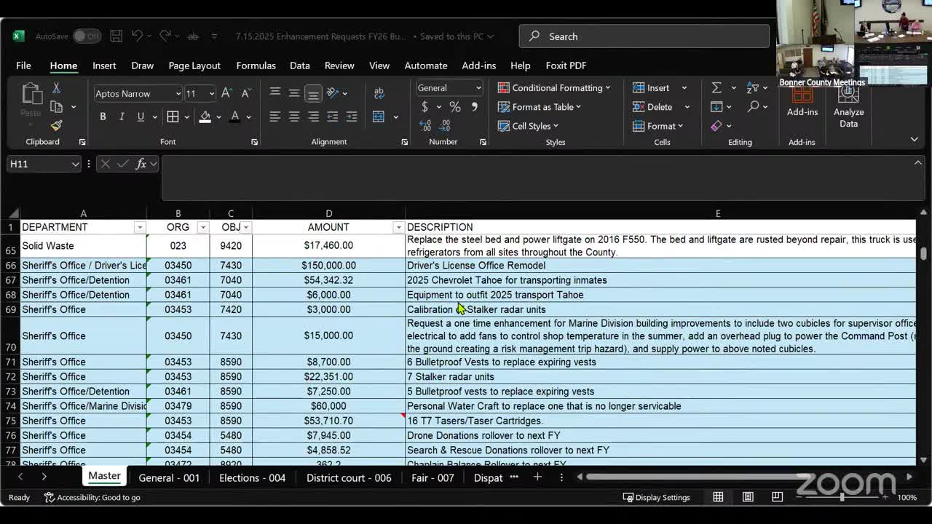
Task: Toggle the AutoSave switch
Action: tap(87, 36)
